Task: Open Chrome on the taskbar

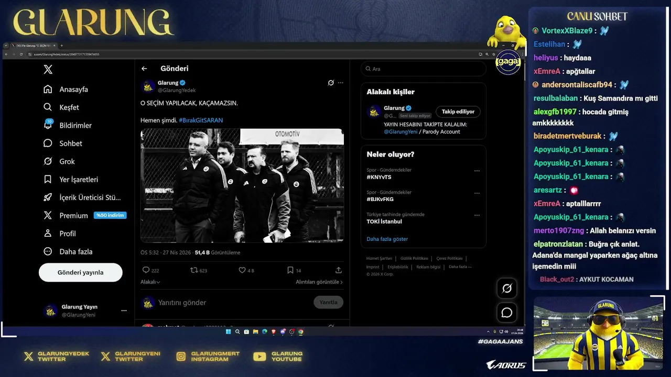Action: coord(300,331)
